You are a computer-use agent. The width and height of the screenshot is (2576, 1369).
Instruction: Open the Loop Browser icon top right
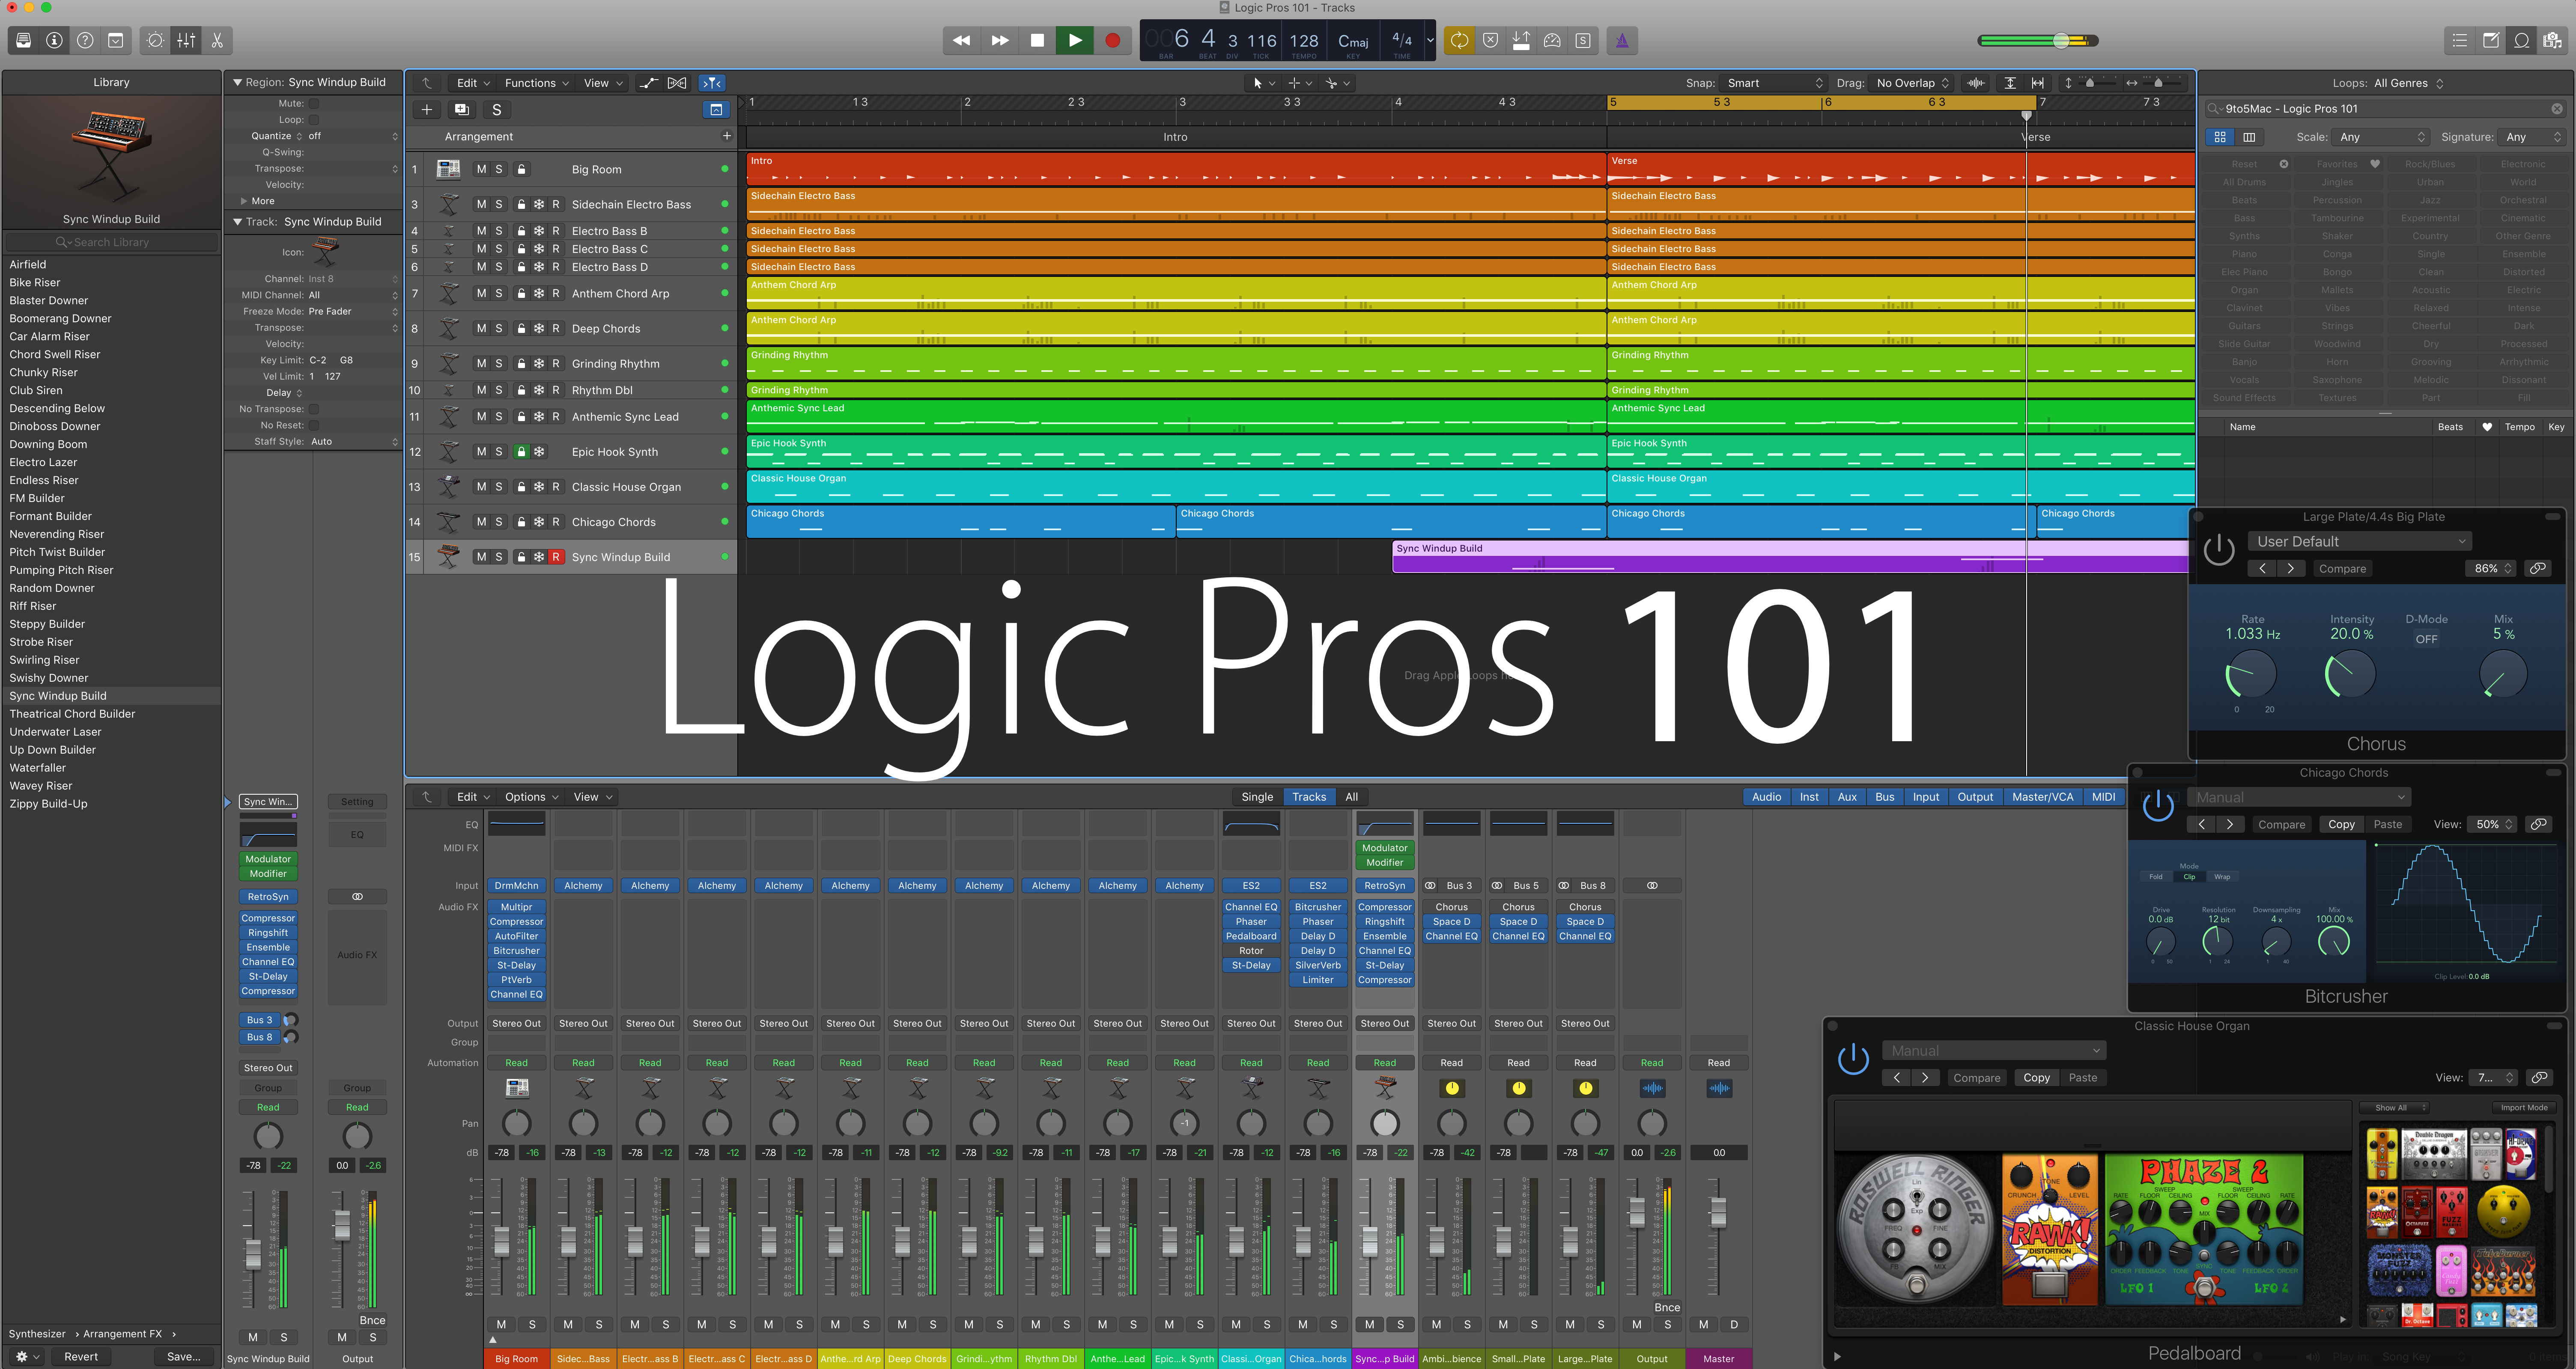[2521, 41]
